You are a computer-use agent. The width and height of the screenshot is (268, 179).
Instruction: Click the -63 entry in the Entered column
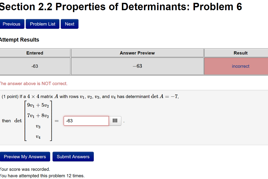[35, 66]
